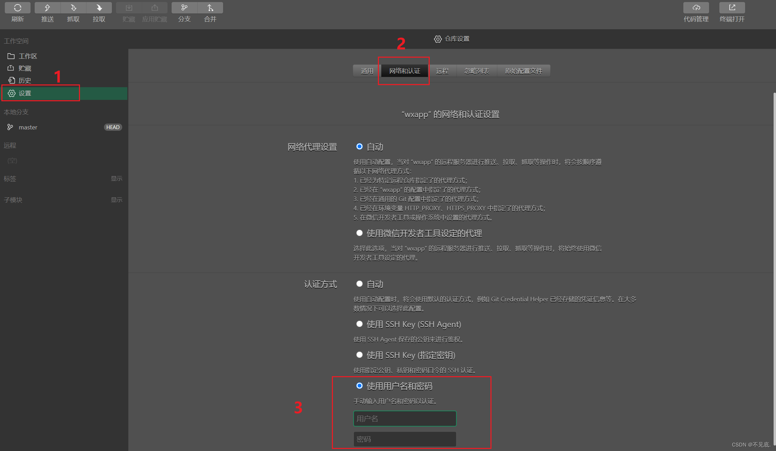
Task: Select 自动 radio for network proxy
Action: [x=359, y=147]
